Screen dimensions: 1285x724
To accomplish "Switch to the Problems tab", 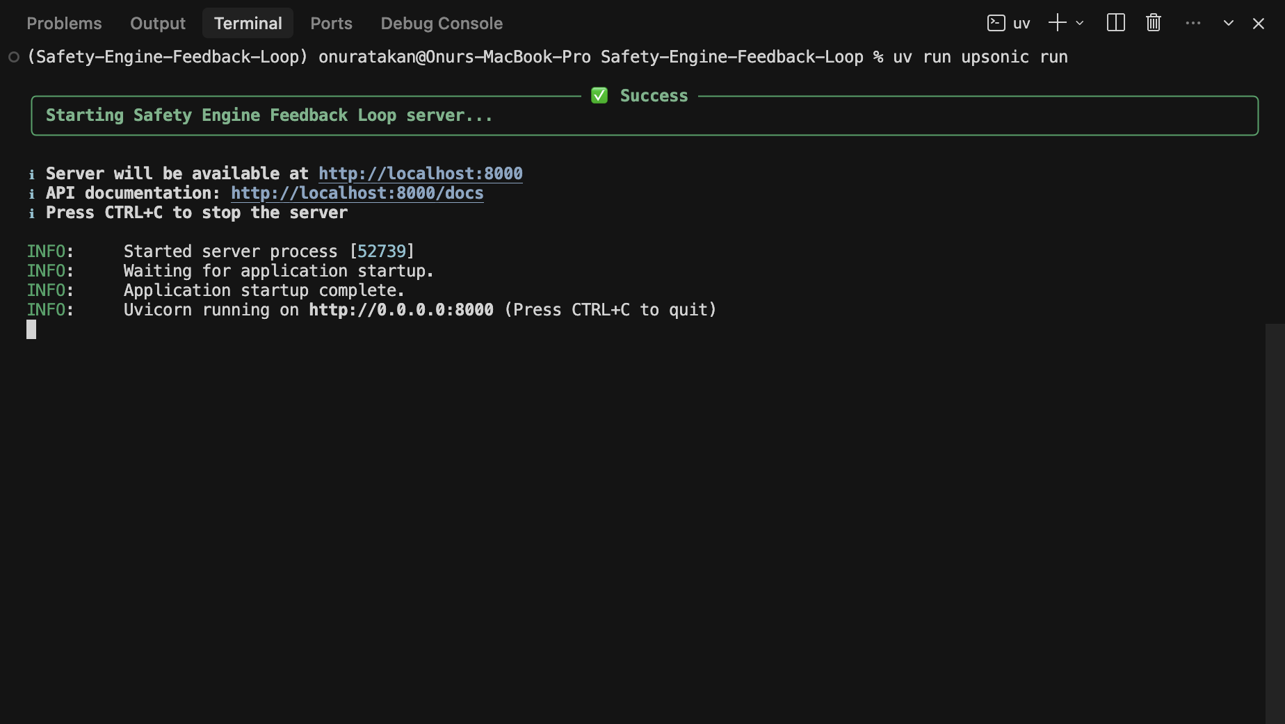I will coord(64,24).
